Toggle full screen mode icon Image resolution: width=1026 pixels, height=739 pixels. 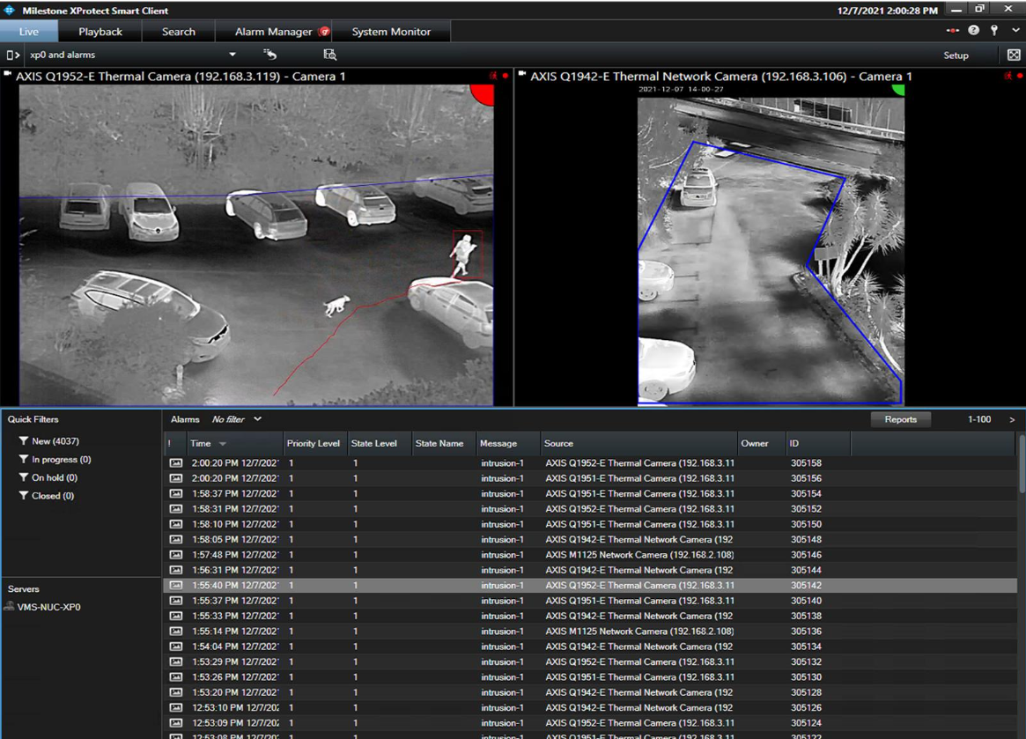tap(1014, 55)
